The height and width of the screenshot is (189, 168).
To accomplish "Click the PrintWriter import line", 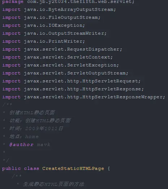I will [44, 42].
